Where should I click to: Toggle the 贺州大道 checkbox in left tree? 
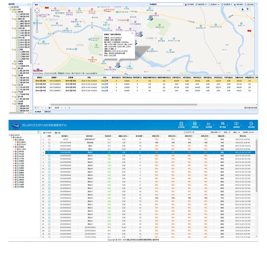click(17, 38)
